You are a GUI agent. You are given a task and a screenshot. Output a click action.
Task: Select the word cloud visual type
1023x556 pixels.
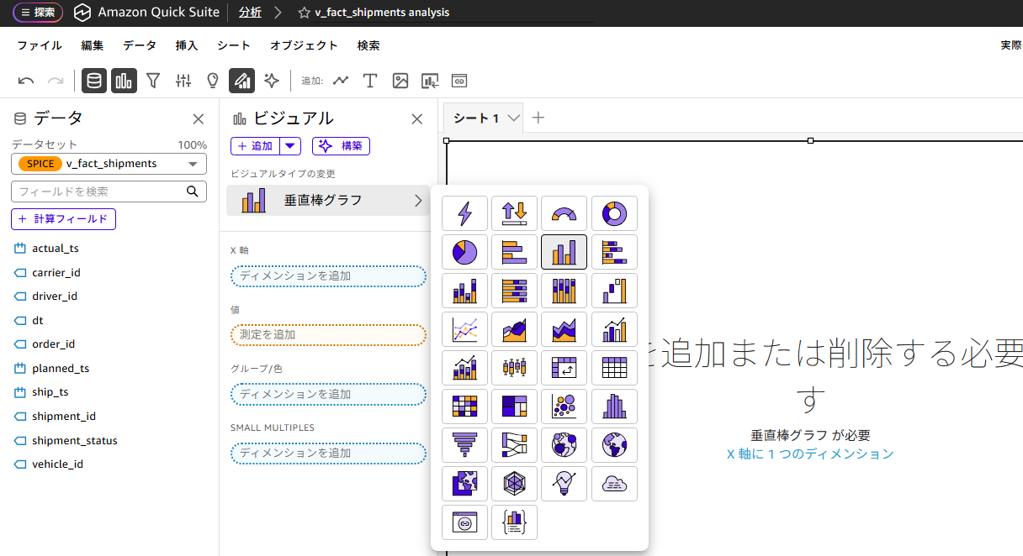[x=614, y=483]
